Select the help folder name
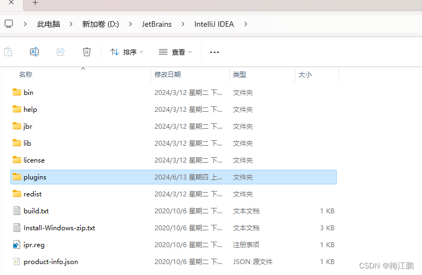This screenshot has width=422, height=275. (30, 110)
